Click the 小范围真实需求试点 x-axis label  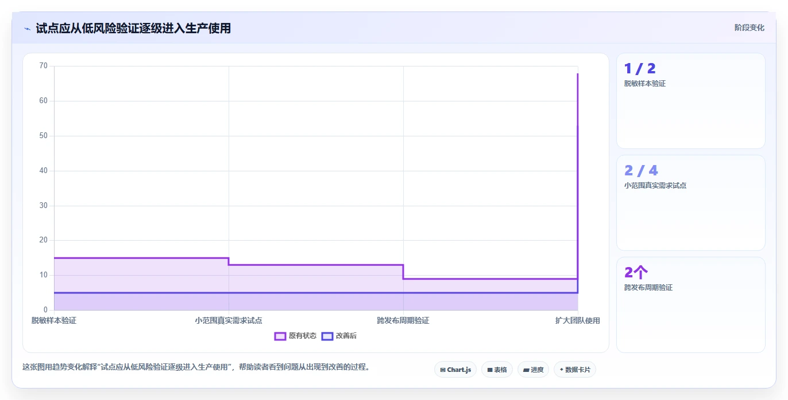pyautogui.click(x=229, y=320)
